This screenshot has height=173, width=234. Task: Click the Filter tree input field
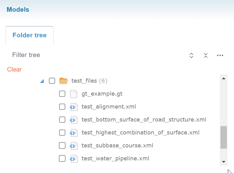pos(92,55)
